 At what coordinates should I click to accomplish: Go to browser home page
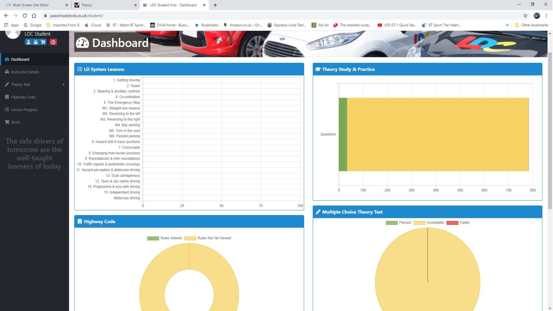(x=34, y=16)
